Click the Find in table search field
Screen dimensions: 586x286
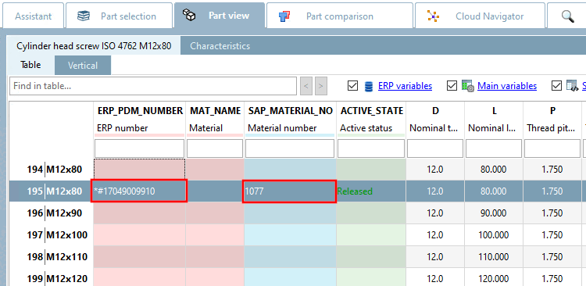[153, 86]
